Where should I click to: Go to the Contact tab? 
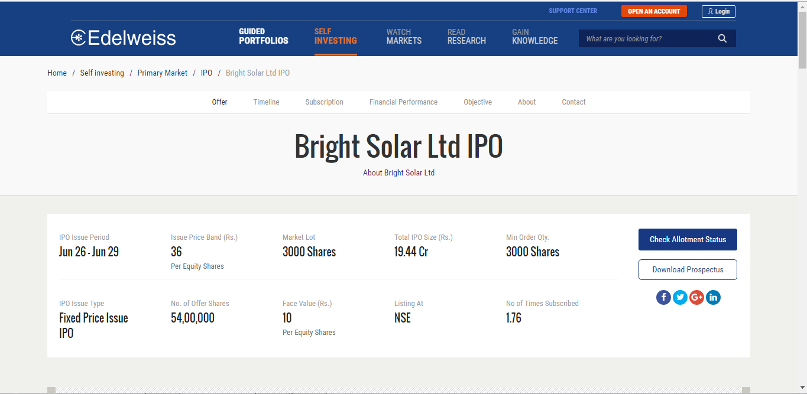pos(573,102)
